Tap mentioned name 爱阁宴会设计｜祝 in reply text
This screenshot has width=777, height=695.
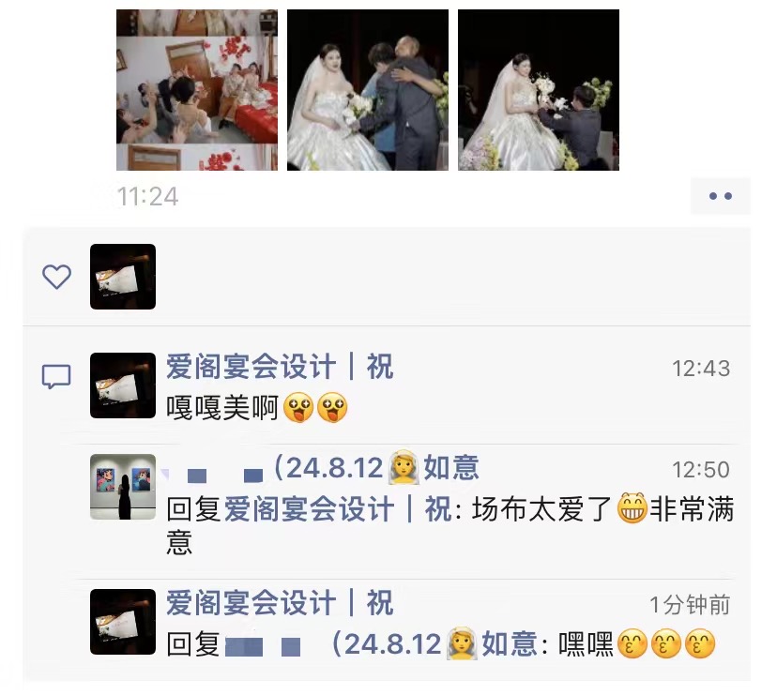[x=337, y=509]
